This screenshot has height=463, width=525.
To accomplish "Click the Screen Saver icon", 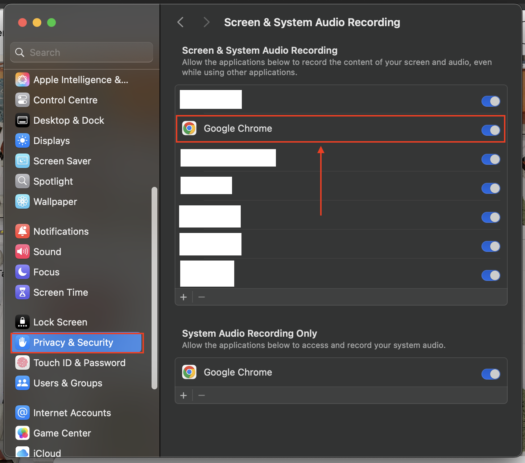I will point(22,161).
